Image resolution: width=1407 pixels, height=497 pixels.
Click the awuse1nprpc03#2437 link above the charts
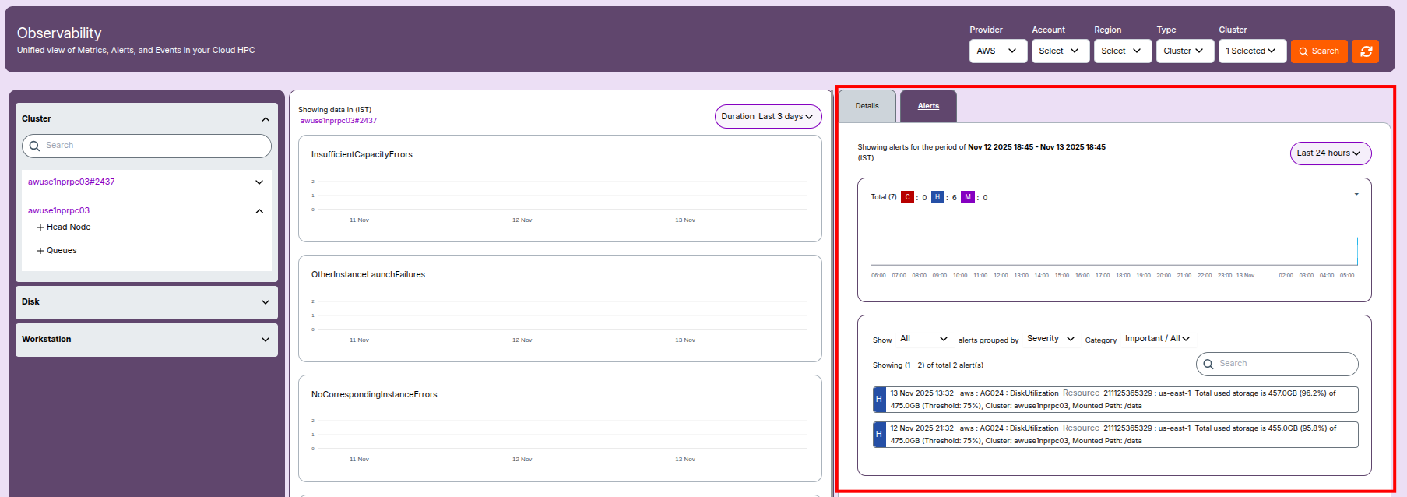pyautogui.click(x=339, y=121)
